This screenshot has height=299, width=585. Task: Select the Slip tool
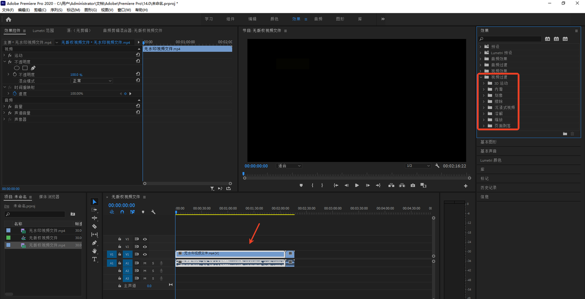coord(94,234)
